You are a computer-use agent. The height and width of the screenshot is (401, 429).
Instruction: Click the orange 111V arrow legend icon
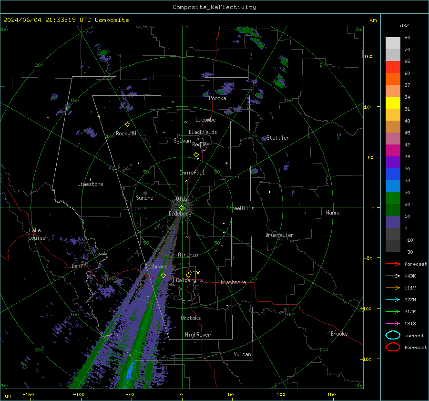393,288
